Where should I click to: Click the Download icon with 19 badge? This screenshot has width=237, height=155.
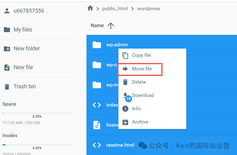[127, 97]
